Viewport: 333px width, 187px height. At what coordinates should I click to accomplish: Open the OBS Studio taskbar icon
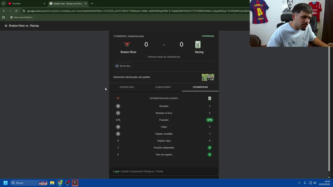(x=68, y=183)
